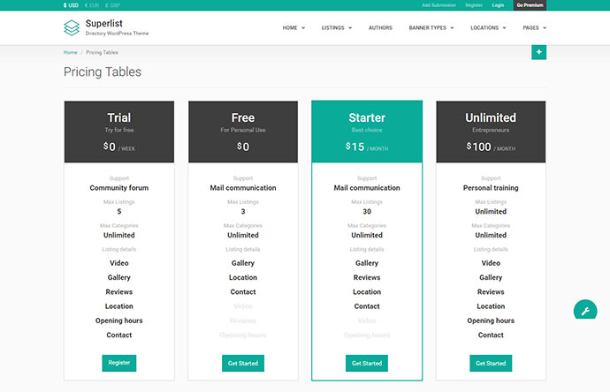
Task: Click the Go Premium button
Action: tap(530, 5)
